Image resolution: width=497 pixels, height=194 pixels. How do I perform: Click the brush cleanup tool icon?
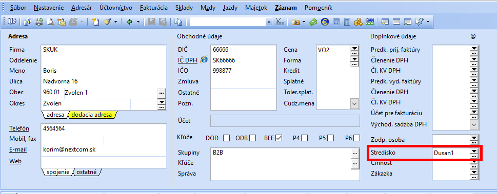[x=107, y=22]
